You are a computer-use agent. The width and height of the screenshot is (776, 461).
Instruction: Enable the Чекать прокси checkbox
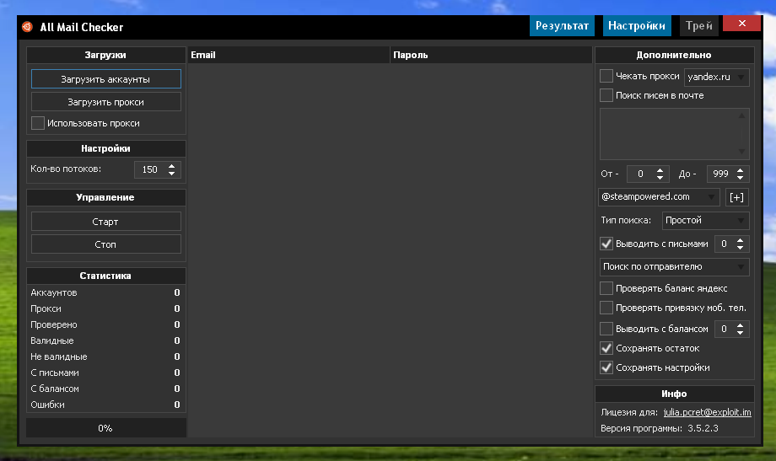click(606, 76)
